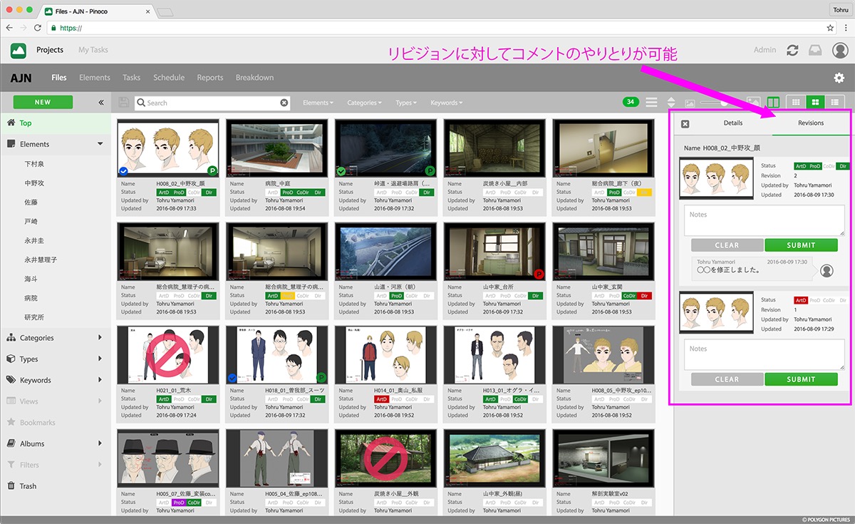Click the refresh sync icon

point(792,50)
